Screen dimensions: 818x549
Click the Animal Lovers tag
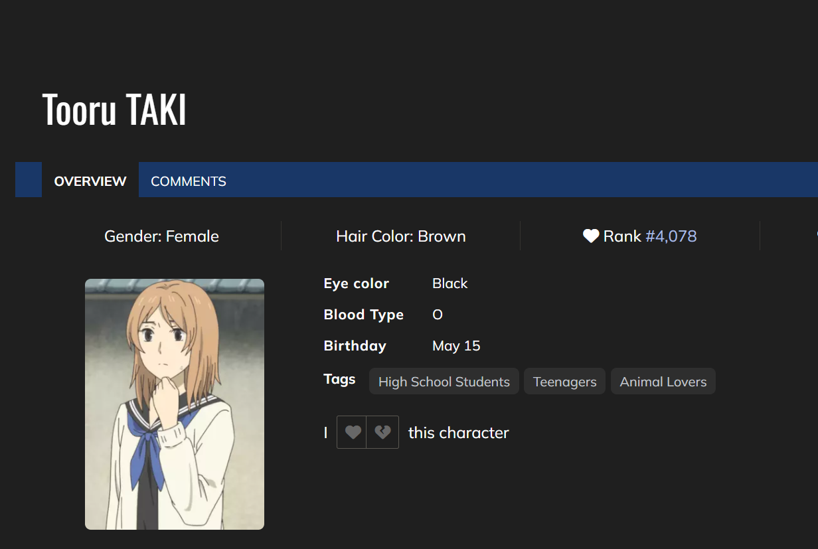click(x=663, y=382)
